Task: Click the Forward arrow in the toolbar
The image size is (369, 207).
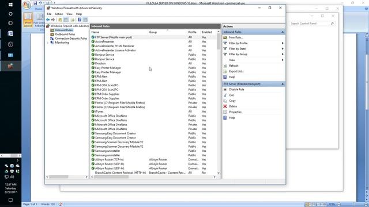Action: point(53,20)
